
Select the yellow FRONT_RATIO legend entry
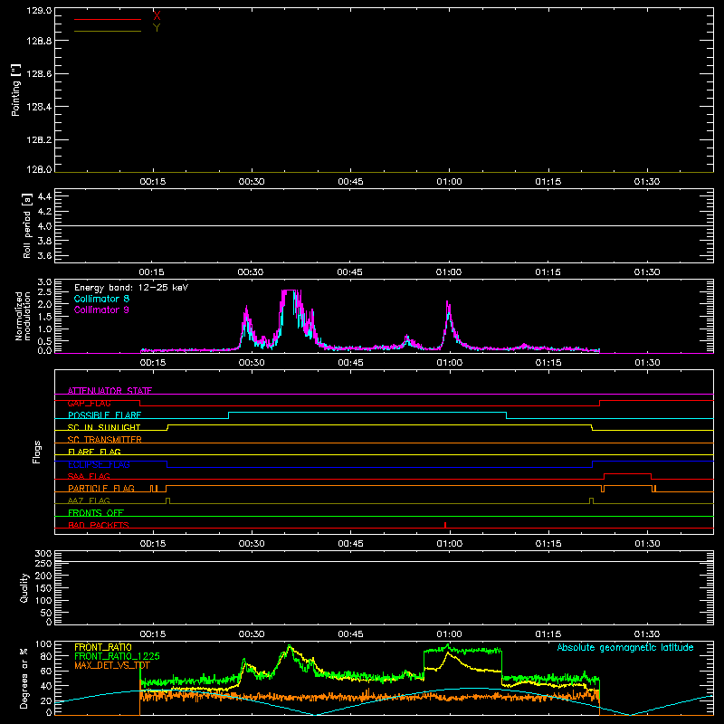point(103,647)
